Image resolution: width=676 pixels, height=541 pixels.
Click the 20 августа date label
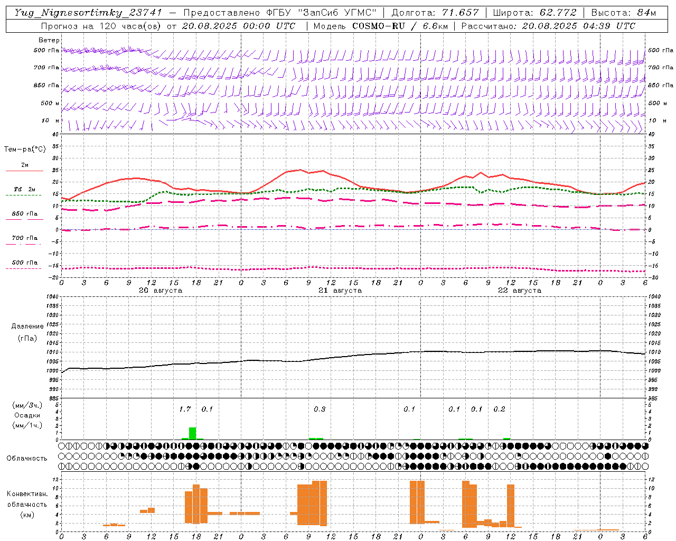161,291
